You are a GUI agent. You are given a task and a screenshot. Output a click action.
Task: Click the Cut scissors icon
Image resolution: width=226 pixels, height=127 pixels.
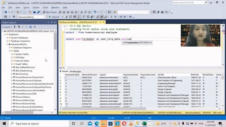pos(82,12)
